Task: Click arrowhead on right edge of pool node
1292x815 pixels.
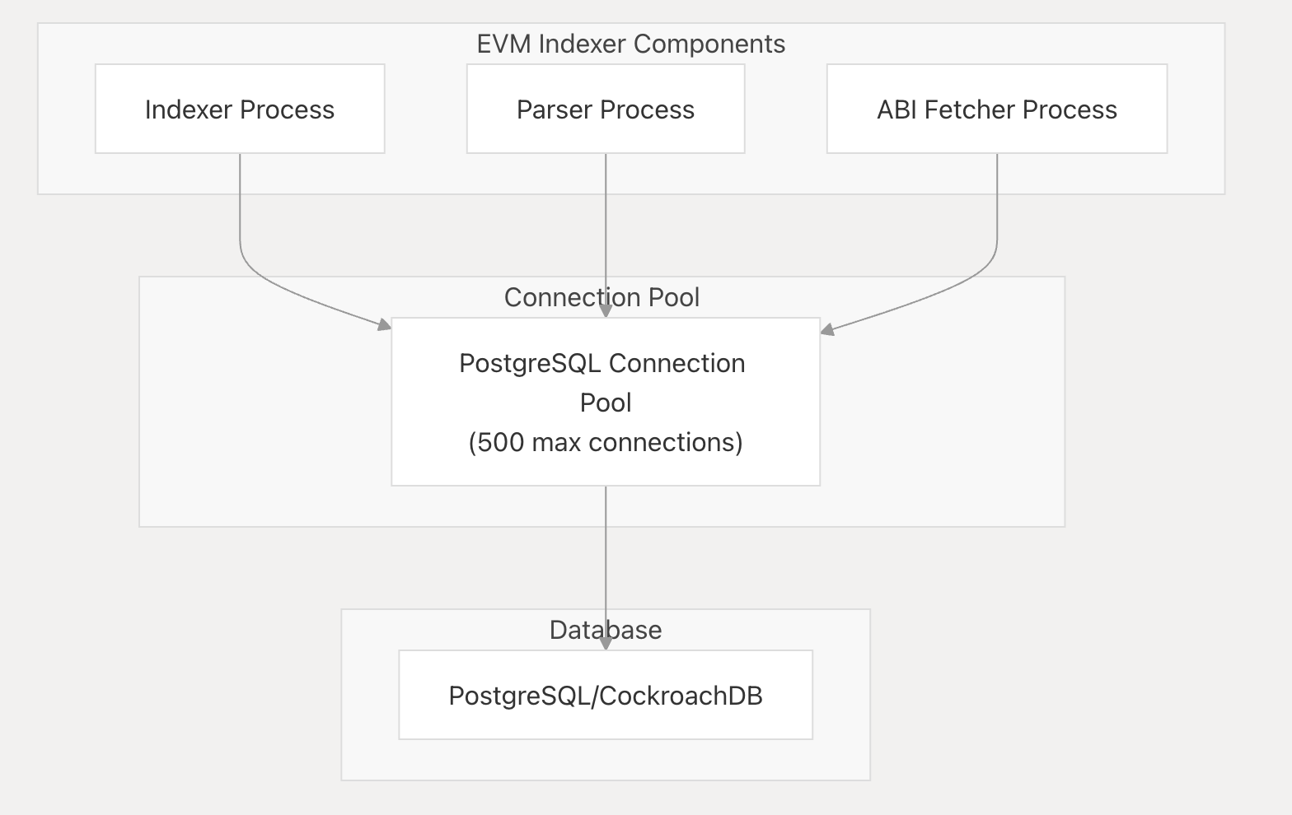Action: pyautogui.click(x=827, y=330)
